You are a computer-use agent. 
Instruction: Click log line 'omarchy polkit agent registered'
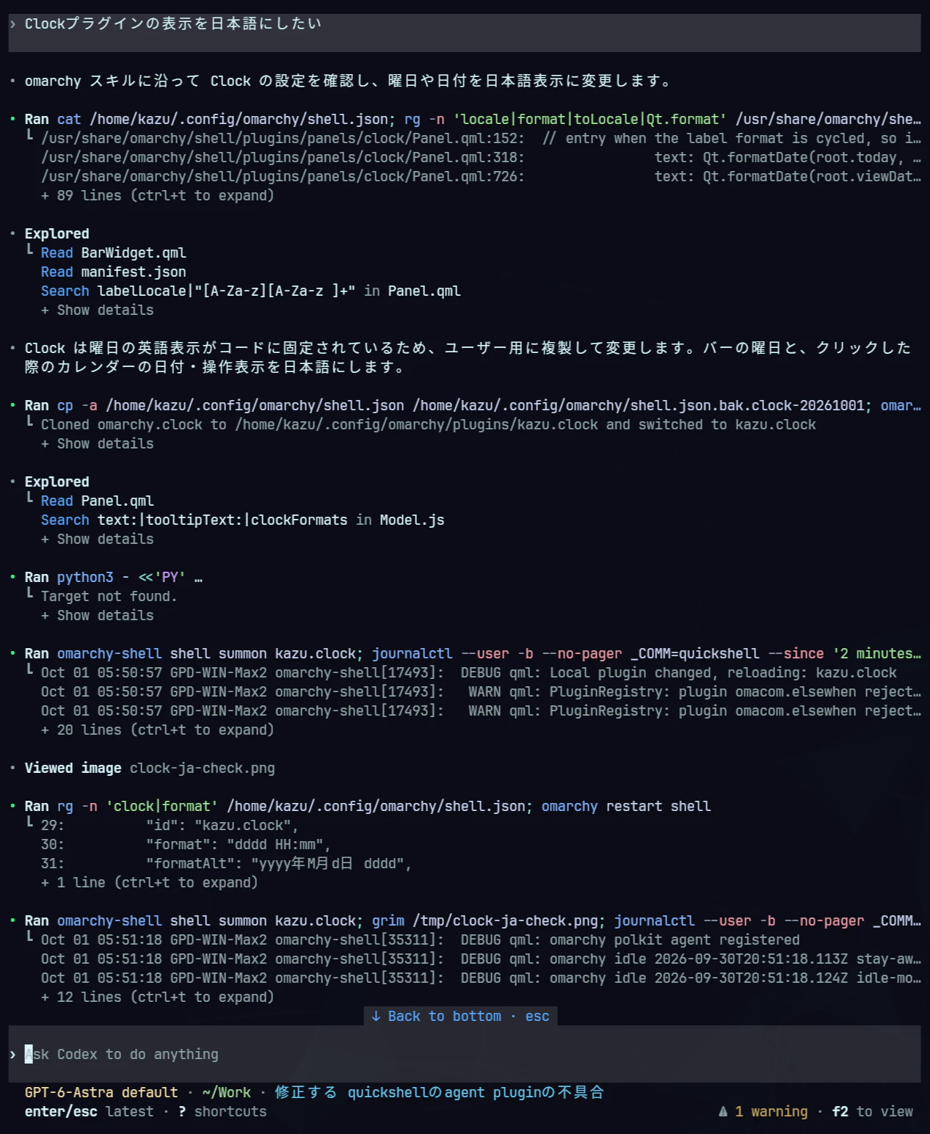[420, 939]
